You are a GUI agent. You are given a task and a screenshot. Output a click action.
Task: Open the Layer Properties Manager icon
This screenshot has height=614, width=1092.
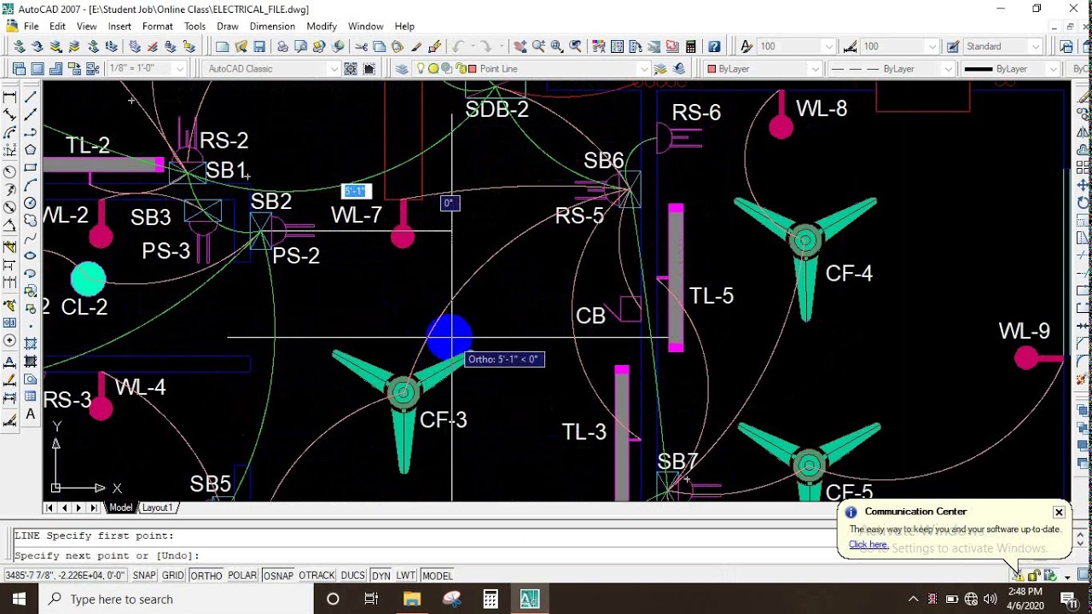[x=402, y=69]
